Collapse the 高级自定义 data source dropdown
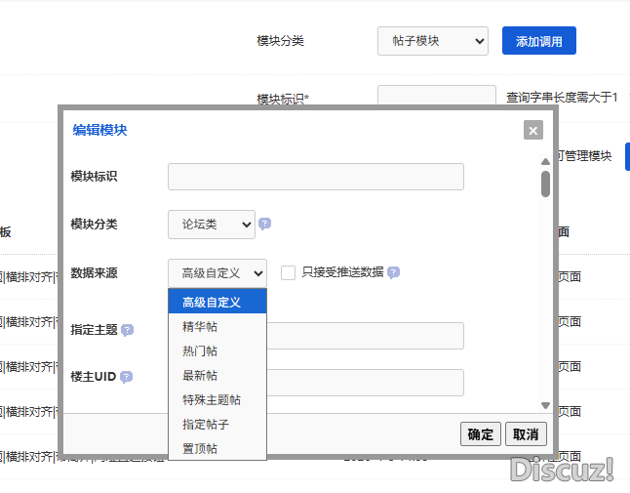 click(217, 273)
